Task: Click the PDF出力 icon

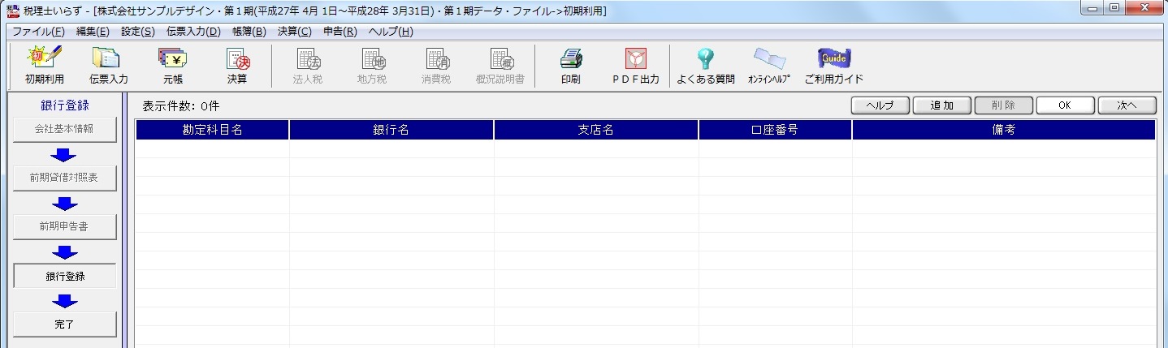Action: [635, 66]
